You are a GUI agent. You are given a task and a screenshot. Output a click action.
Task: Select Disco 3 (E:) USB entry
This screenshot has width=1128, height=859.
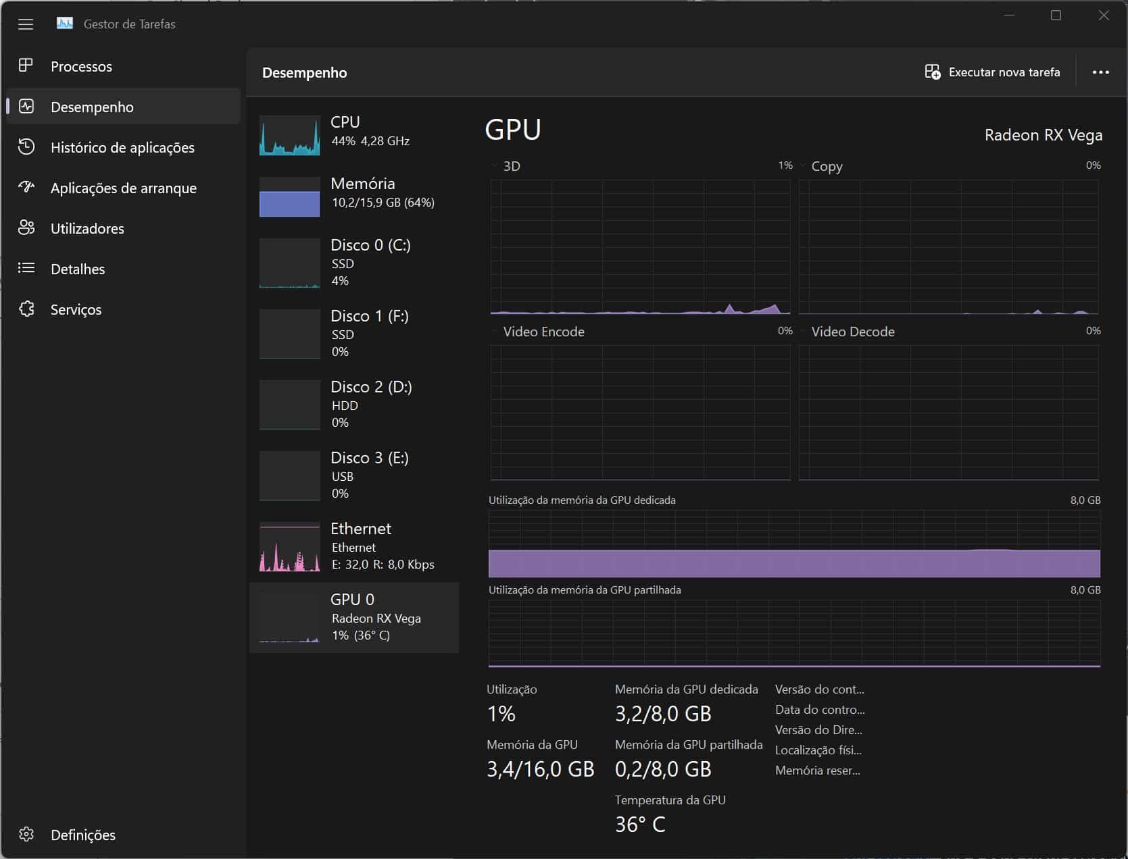tap(354, 475)
